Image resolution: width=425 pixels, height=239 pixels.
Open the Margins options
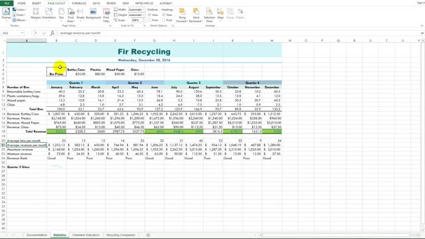(x=35, y=15)
